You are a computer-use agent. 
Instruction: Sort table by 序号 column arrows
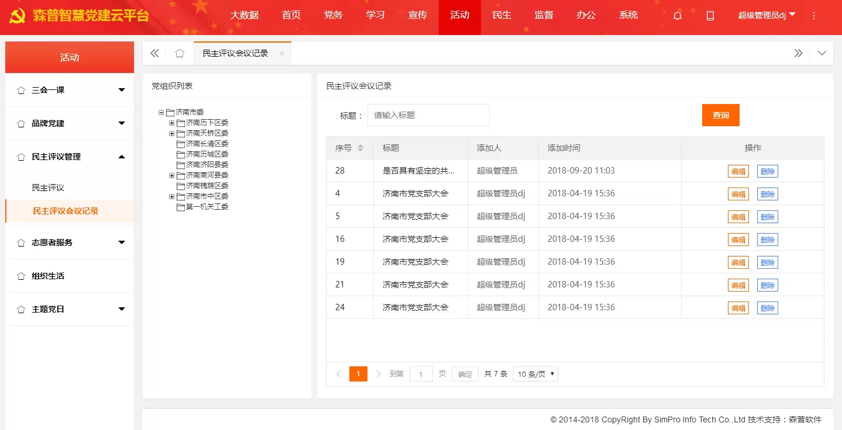360,148
